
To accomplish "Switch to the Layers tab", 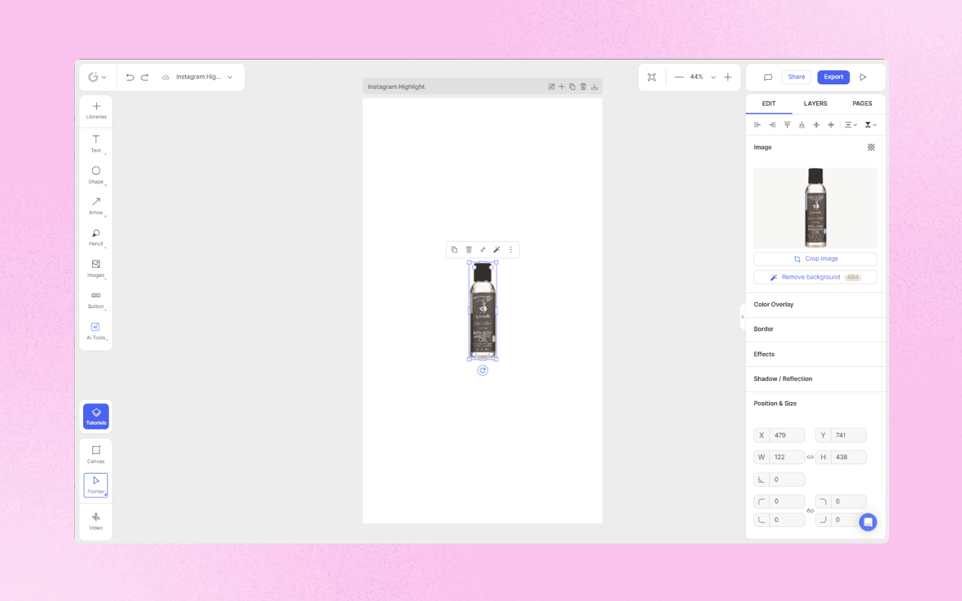I will [x=816, y=104].
